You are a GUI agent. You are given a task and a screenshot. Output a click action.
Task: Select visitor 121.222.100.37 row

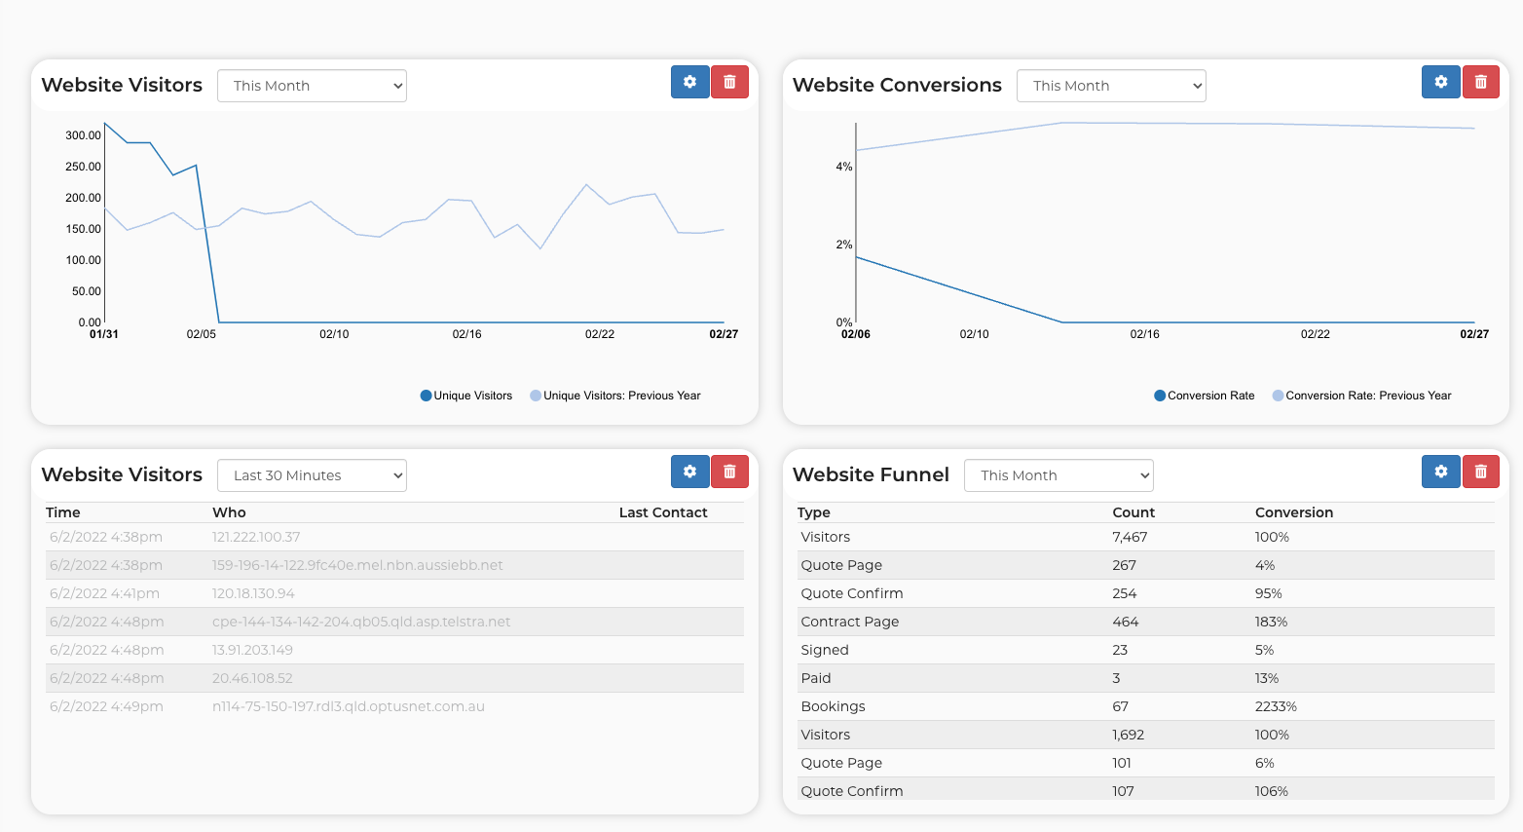tap(256, 537)
